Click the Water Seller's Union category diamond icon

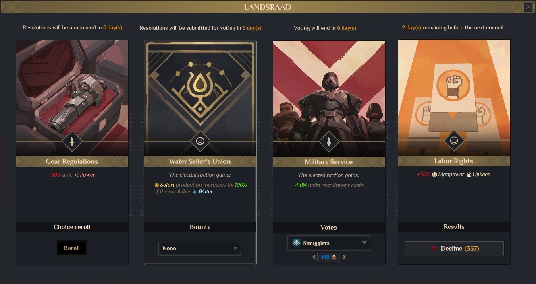200,141
